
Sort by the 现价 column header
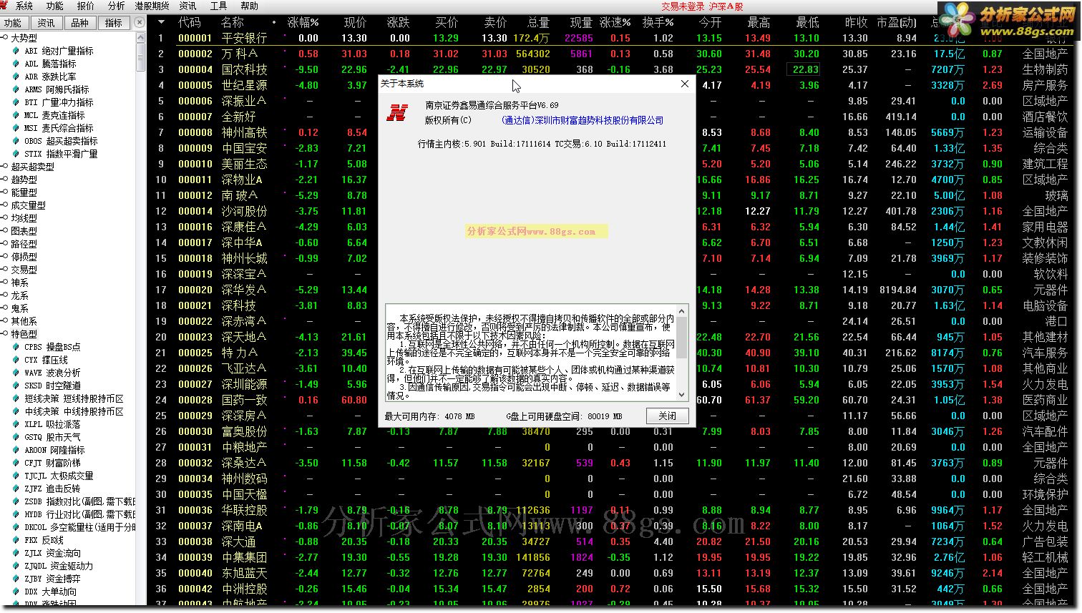pos(355,23)
